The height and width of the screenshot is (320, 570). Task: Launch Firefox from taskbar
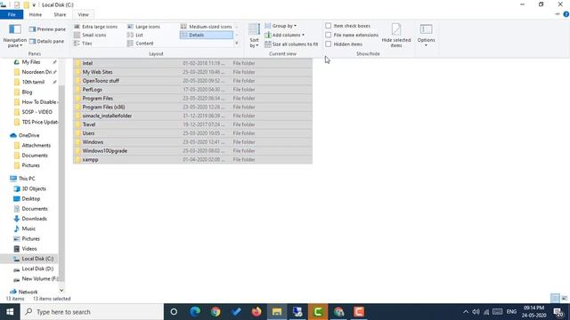coord(256,312)
